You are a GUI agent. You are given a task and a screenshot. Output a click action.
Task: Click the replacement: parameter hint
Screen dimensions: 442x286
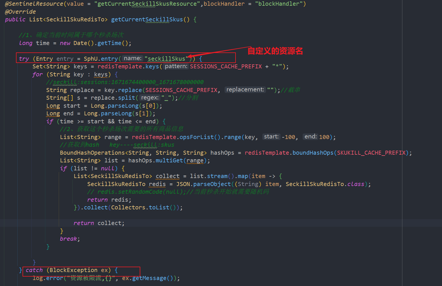coord(245,89)
